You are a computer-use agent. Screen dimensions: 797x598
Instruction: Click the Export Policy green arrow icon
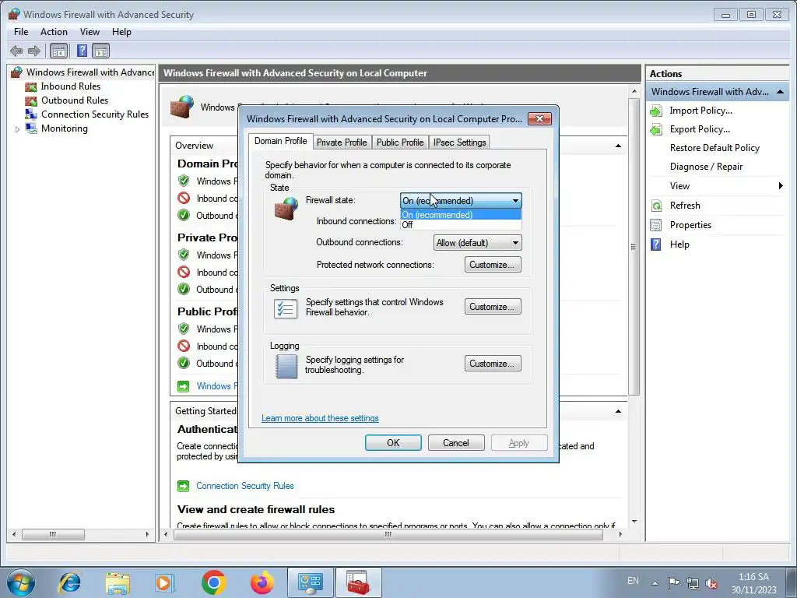[x=656, y=130]
